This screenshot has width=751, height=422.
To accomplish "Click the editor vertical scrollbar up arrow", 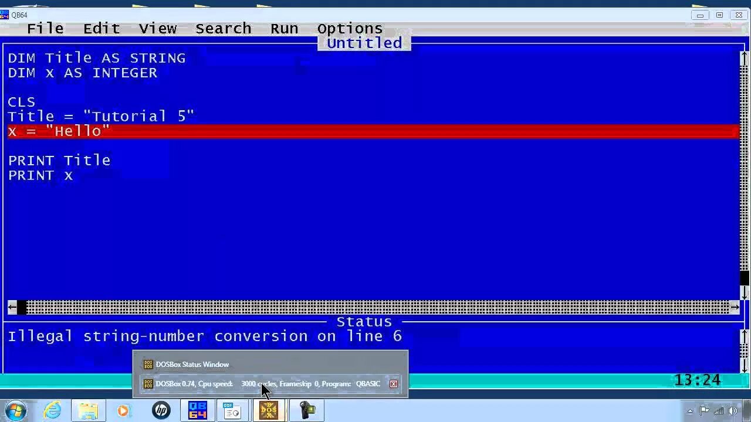I will (744, 58).
